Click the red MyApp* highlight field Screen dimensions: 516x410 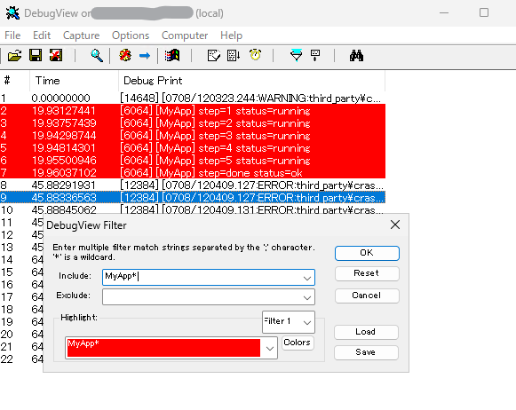163,348
